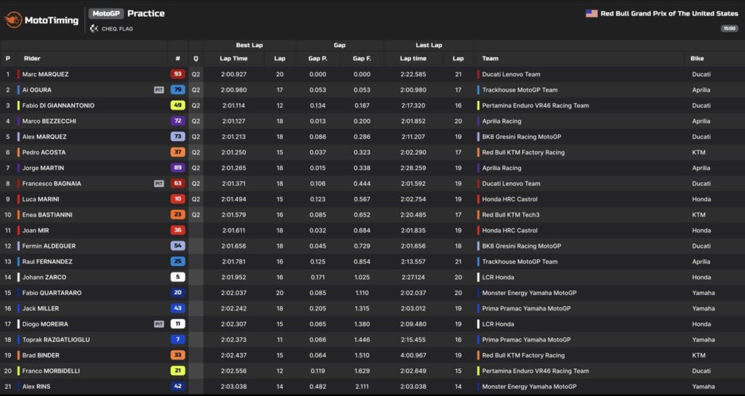This screenshot has height=396, width=745.
Task: Click Bezzecchi's number 72 badge
Action: point(178,121)
